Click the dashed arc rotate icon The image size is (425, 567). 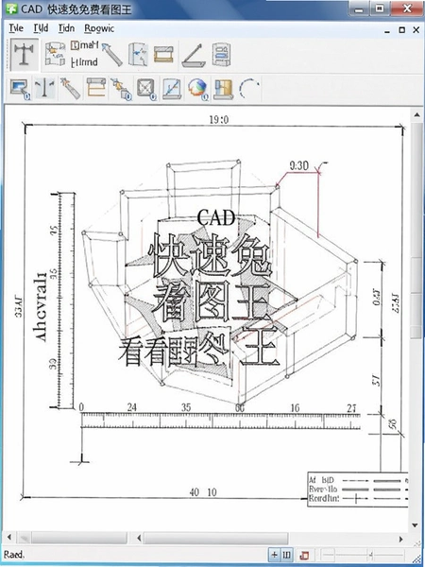249,89
